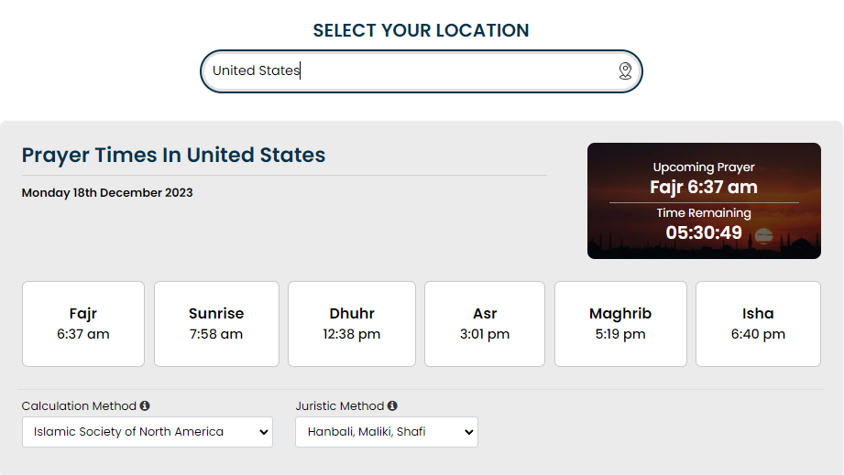
Task: Select the Sunrise time card
Action: click(216, 324)
